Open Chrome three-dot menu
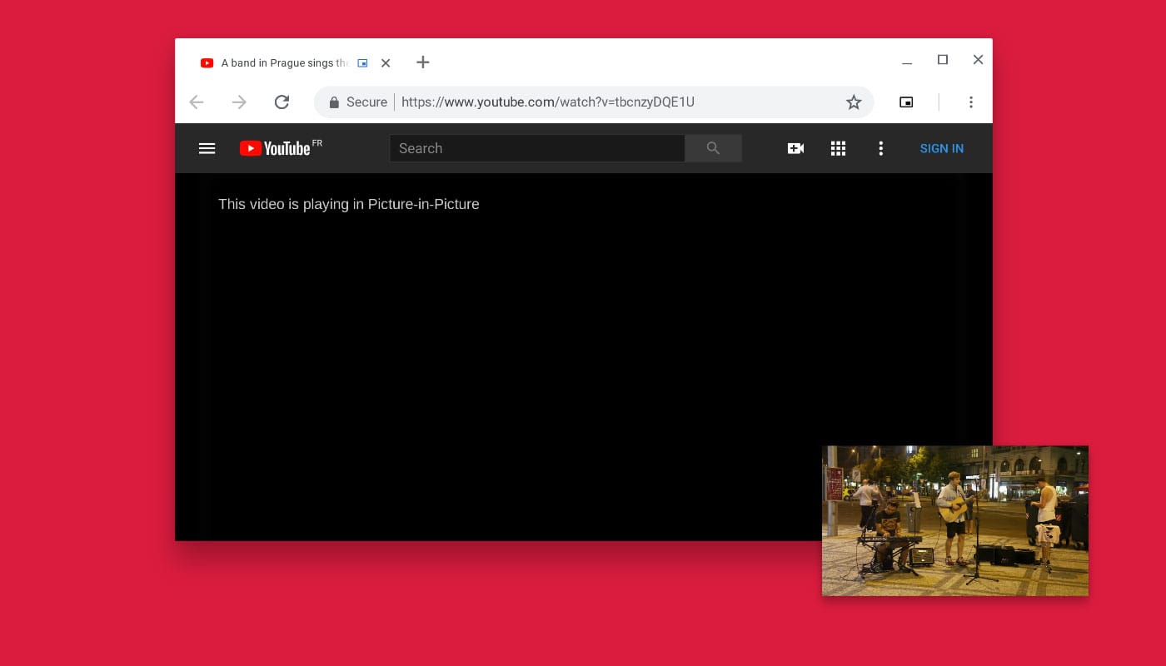This screenshot has width=1166, height=666. [970, 102]
